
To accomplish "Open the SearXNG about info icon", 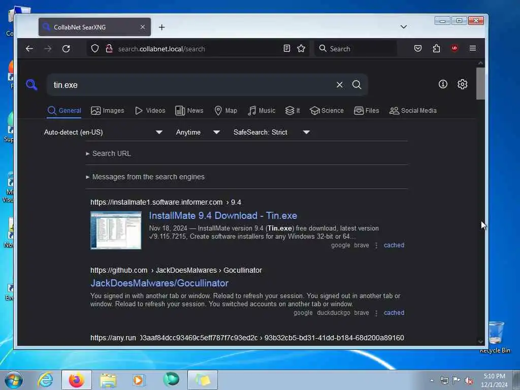I will point(443,84).
